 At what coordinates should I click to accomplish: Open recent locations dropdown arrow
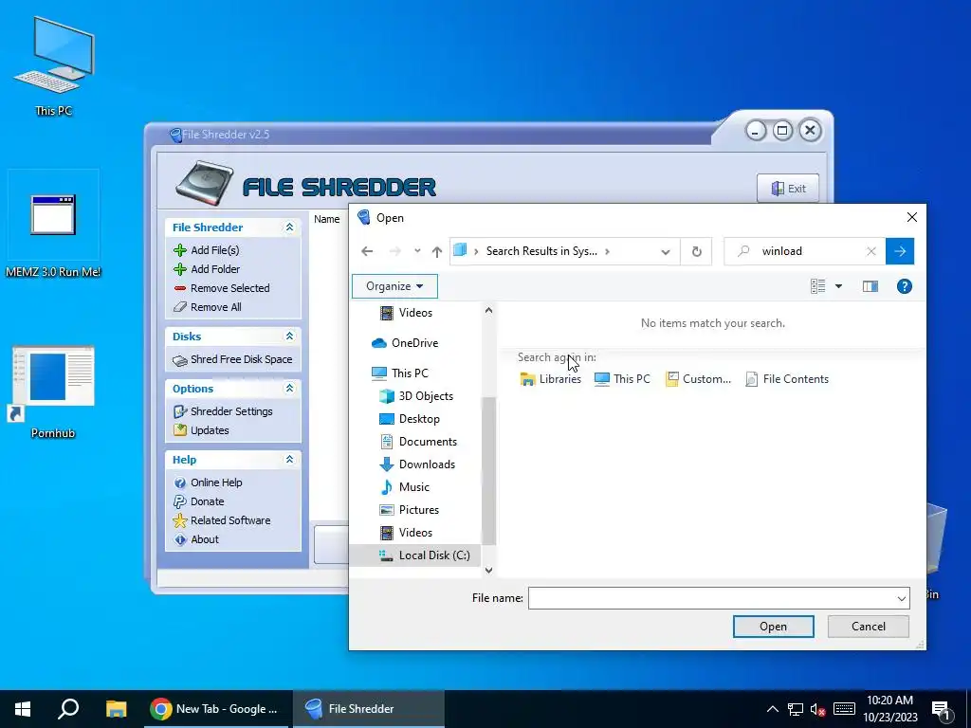[417, 251]
